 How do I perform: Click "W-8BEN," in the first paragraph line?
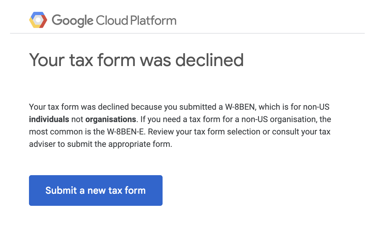pyautogui.click(x=239, y=107)
